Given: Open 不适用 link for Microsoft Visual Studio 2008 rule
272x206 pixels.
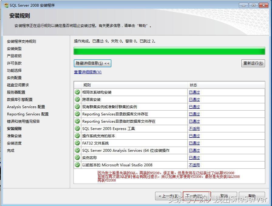Looking at the screenshot, I should click(x=194, y=165).
